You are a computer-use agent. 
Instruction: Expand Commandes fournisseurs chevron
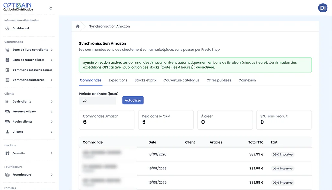(52, 70)
